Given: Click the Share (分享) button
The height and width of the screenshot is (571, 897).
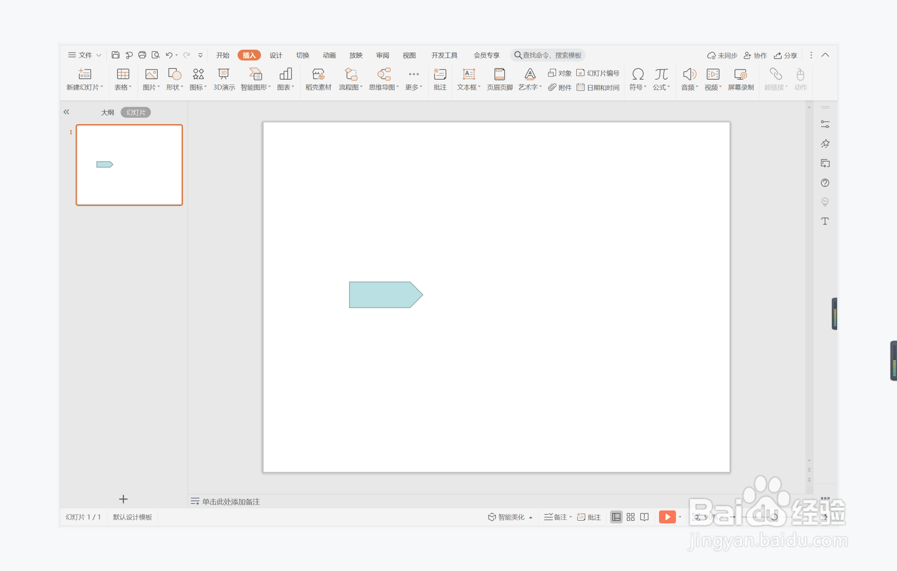Looking at the screenshot, I should [x=785, y=55].
